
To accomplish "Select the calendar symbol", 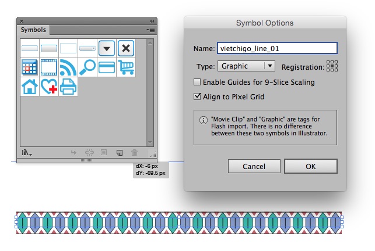I will tap(29, 67).
